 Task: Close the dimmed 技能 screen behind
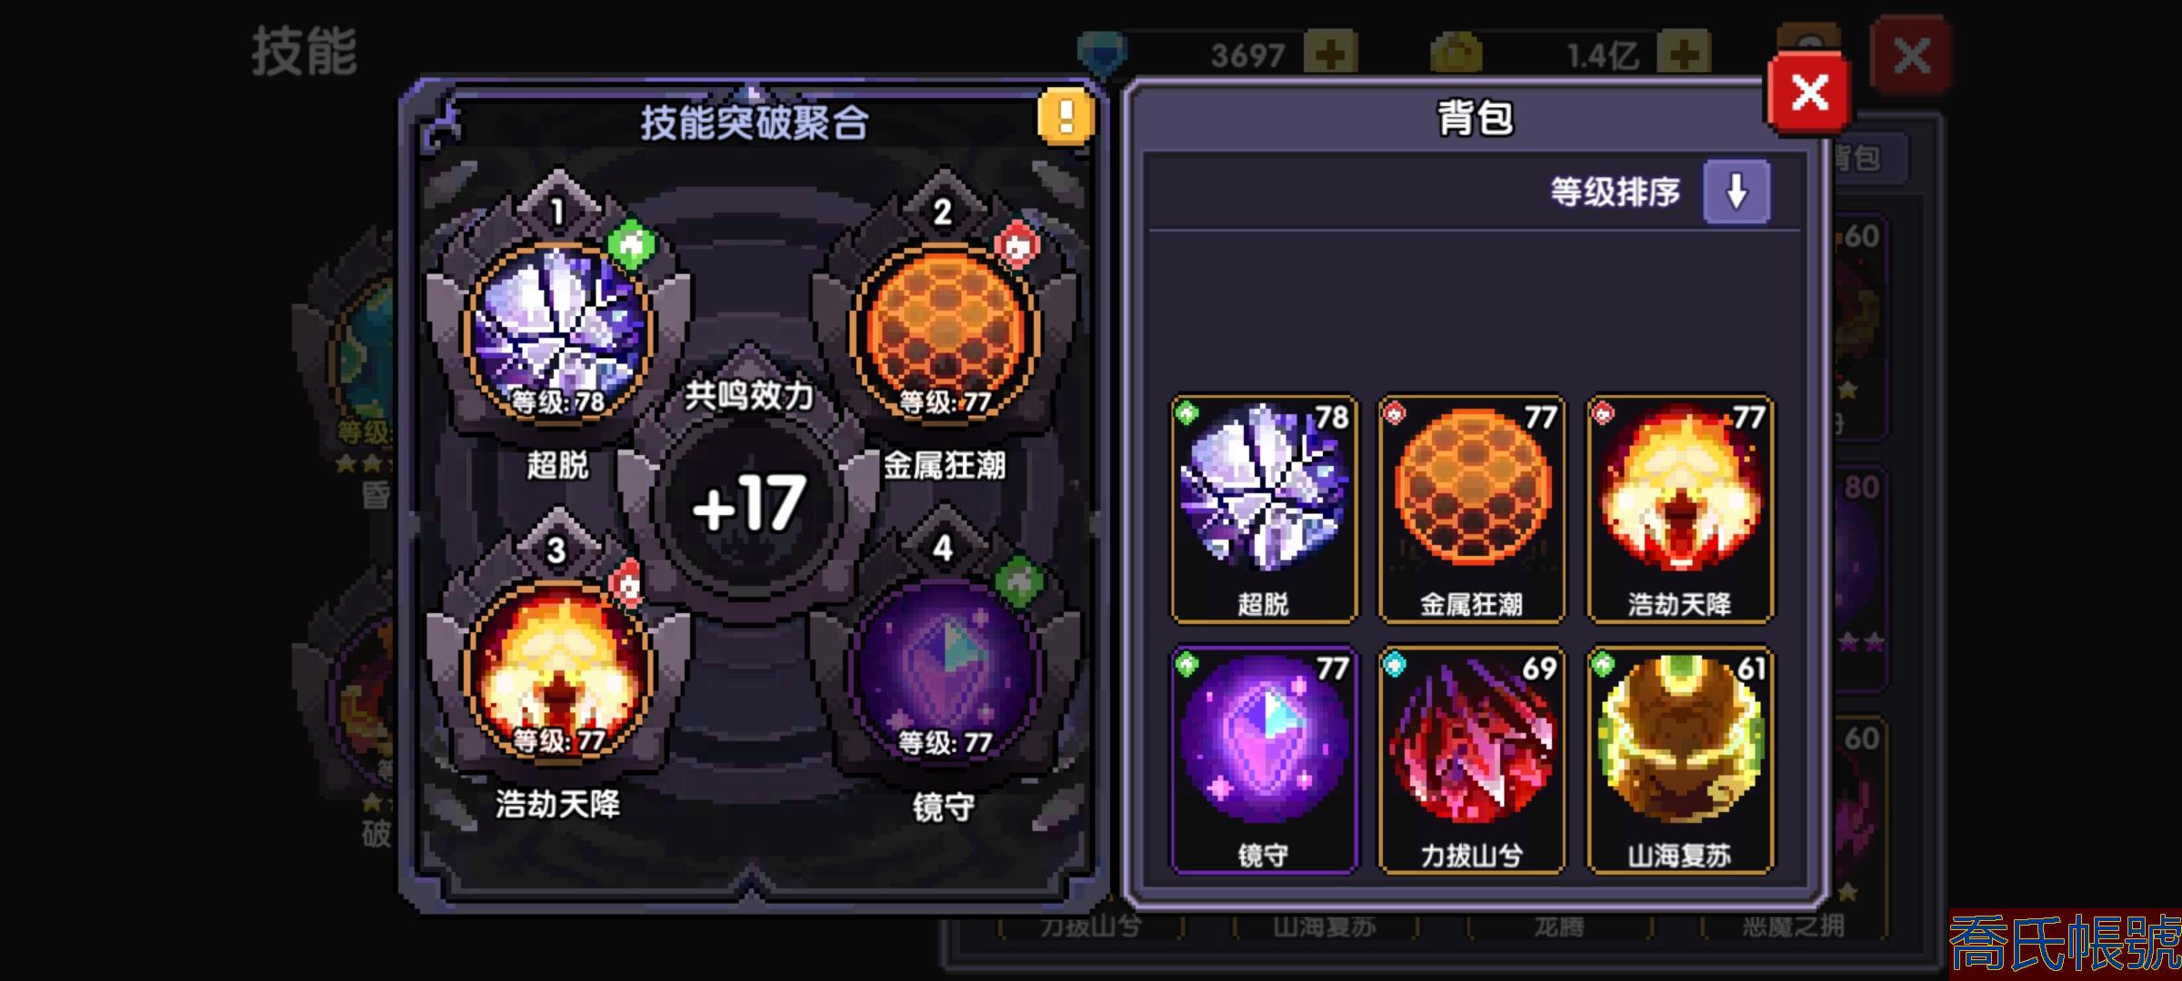tap(1911, 55)
